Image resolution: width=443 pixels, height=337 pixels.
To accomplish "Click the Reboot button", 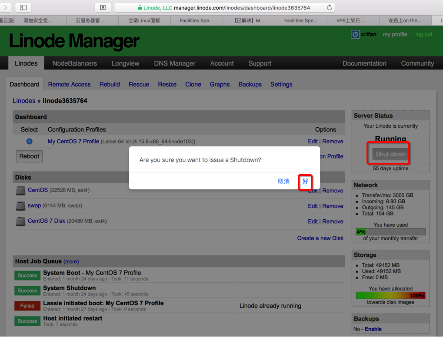I will pos(29,156).
